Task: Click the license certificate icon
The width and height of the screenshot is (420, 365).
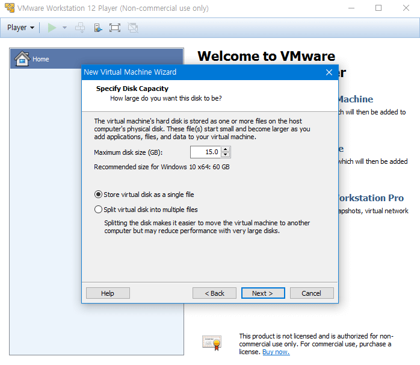Action: pos(212,342)
